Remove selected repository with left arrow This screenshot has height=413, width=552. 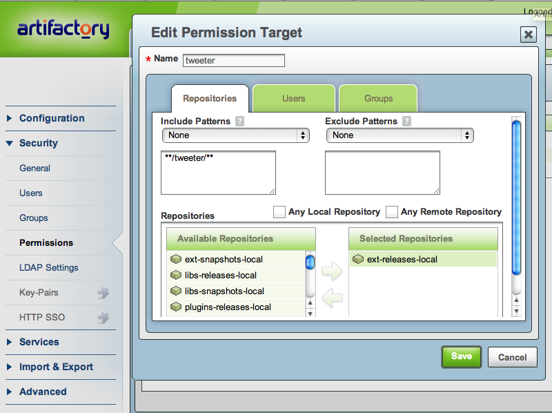click(x=332, y=298)
